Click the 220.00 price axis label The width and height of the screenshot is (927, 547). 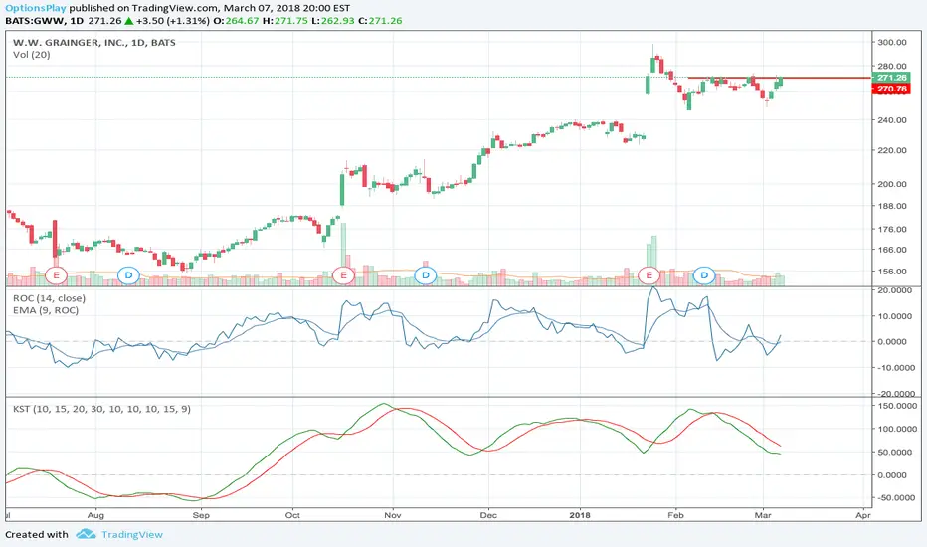tap(892, 150)
